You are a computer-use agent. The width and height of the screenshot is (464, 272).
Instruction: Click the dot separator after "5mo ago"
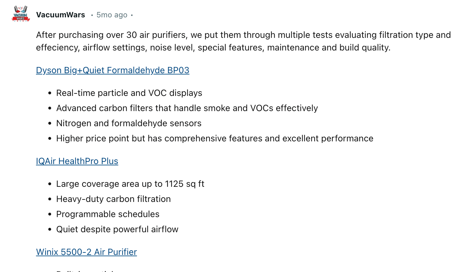pyautogui.click(x=132, y=15)
